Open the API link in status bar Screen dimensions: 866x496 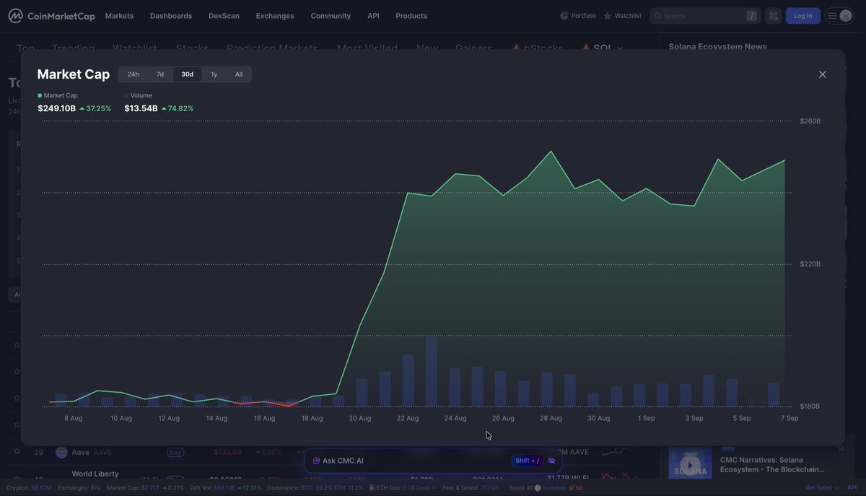click(852, 488)
